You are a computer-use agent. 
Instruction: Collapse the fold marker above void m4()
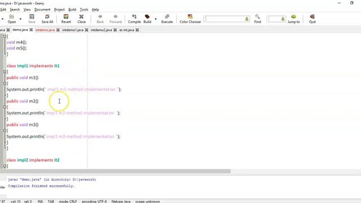(5, 36)
